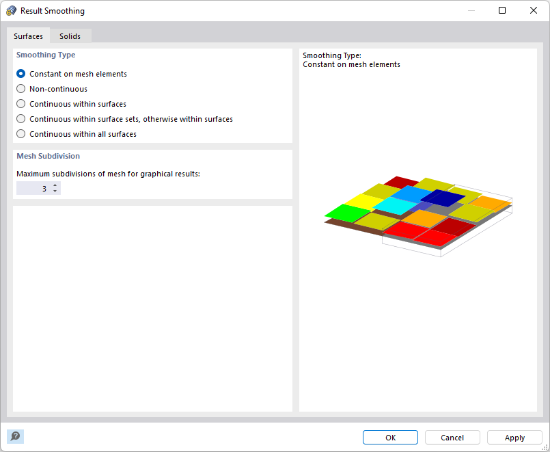Viewport: 550px width, 452px height.
Task: Click the Result Smoothing app icon in title bar
Action: pyautogui.click(x=11, y=11)
